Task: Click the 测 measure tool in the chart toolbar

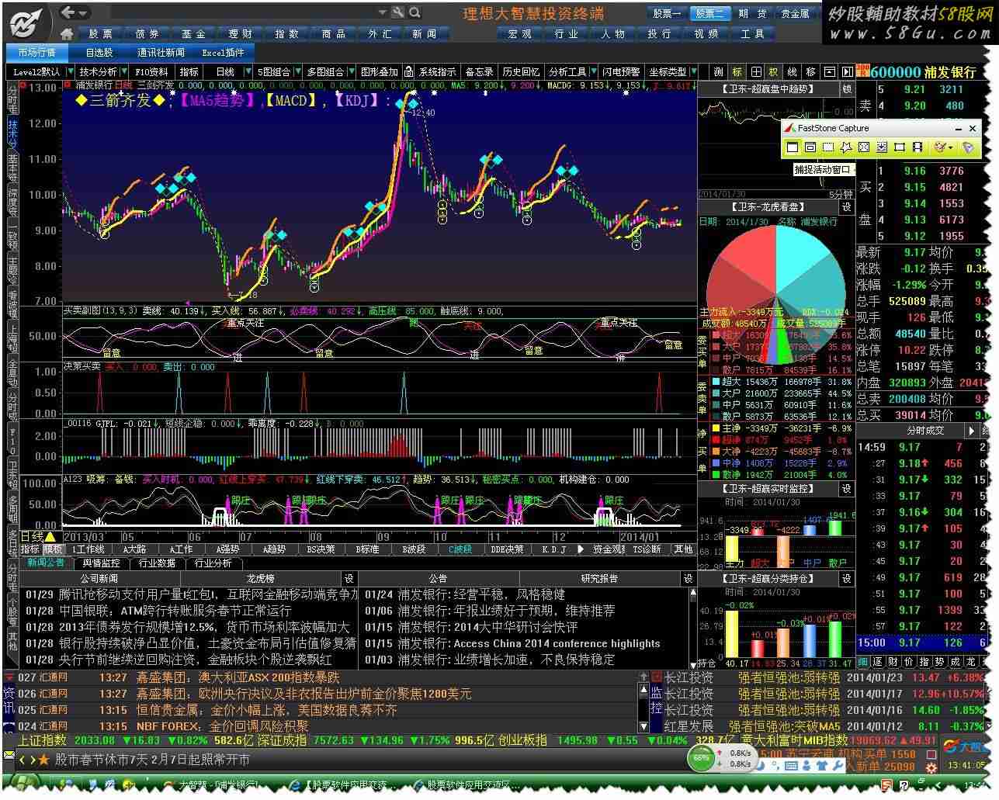Action: pos(719,71)
